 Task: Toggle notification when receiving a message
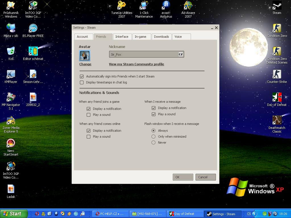coord(153,108)
